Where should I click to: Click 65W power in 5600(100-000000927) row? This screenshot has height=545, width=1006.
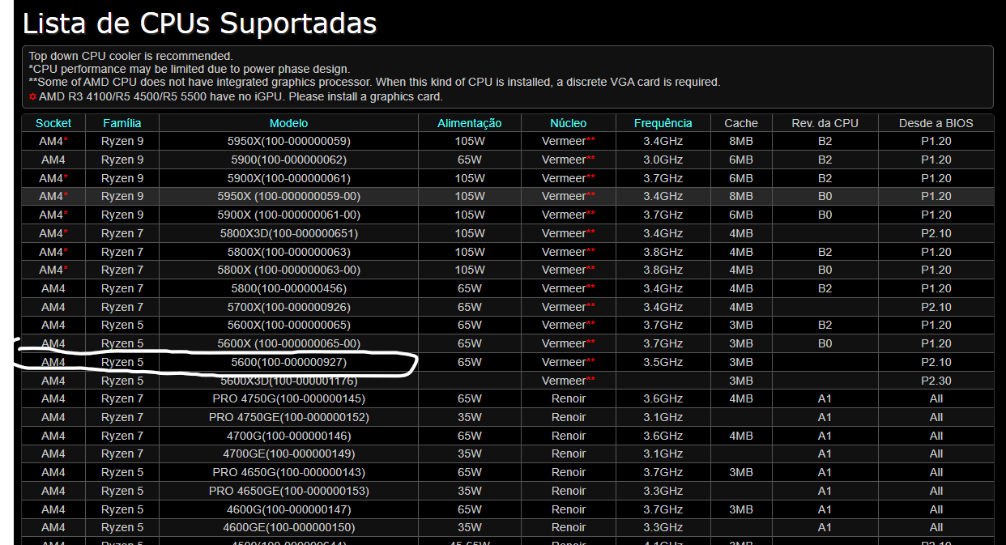[470, 362]
